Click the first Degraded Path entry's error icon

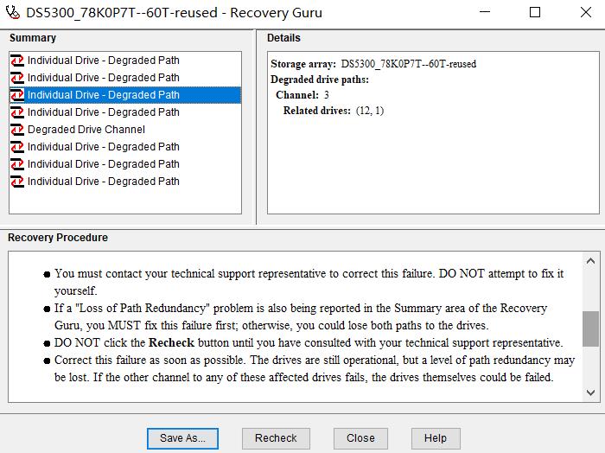[x=17, y=61]
